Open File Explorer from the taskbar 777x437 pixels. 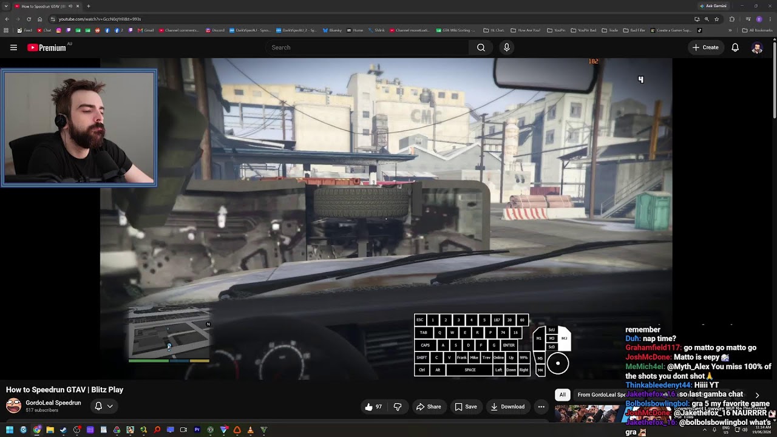tap(50, 430)
